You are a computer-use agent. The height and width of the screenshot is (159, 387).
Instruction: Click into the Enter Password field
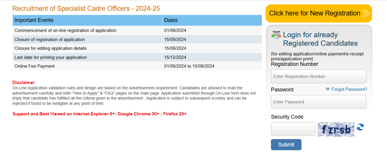[319, 102]
